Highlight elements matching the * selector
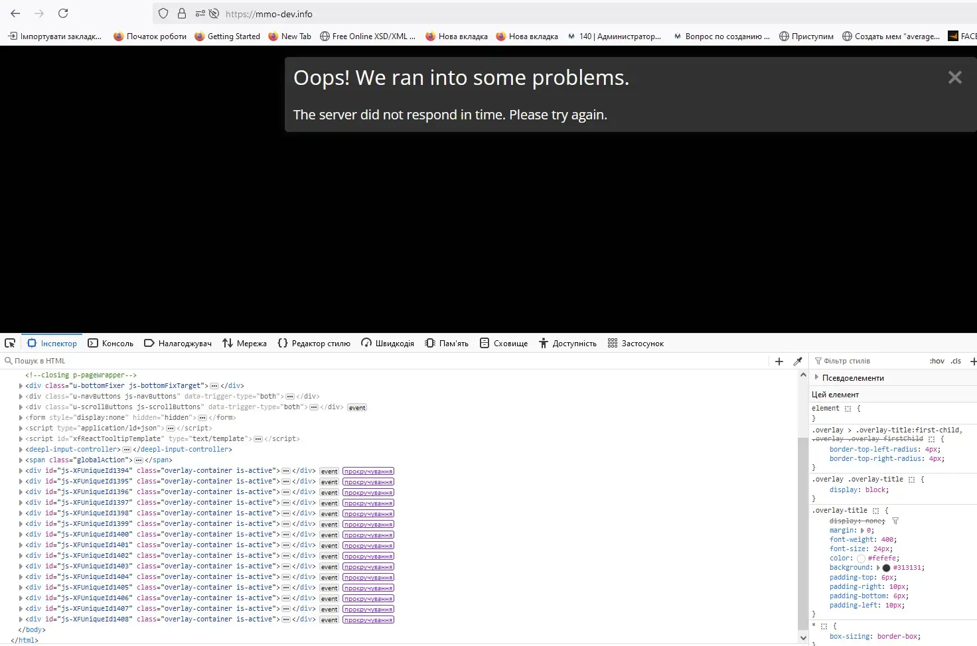 (824, 626)
